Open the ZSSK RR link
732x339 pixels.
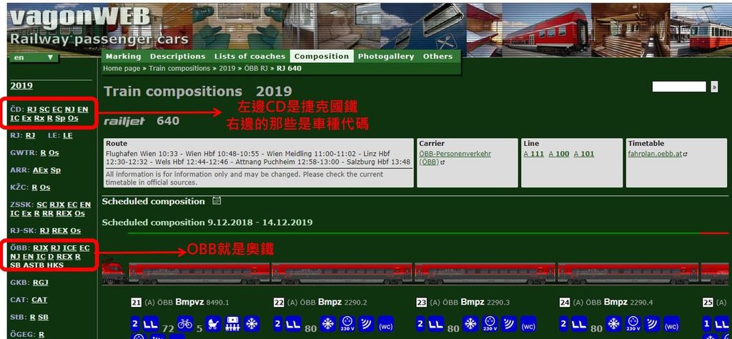[48, 213]
